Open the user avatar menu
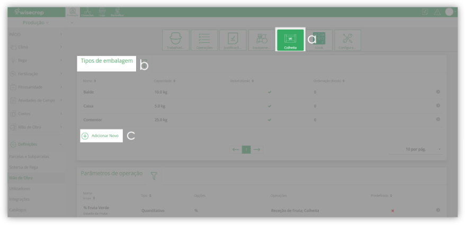The width and height of the screenshot is (465, 227). coord(449,12)
